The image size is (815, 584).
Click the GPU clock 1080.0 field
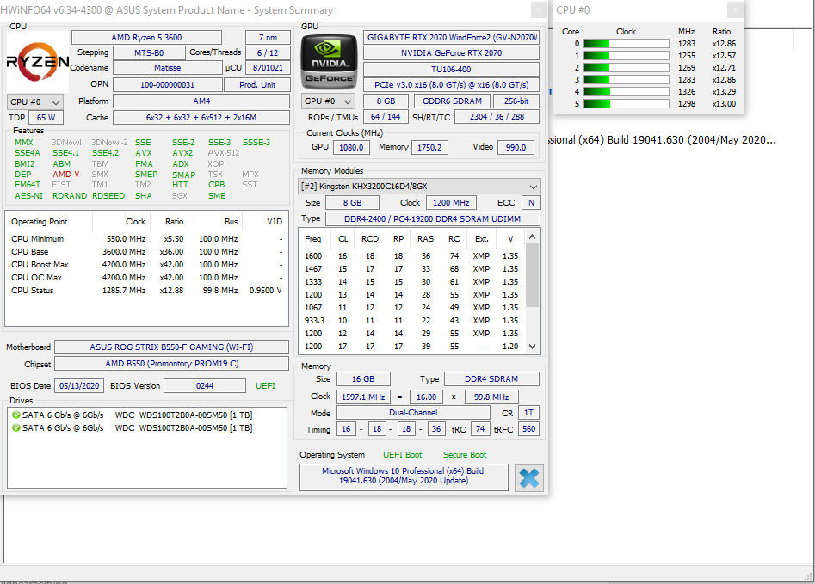click(351, 148)
